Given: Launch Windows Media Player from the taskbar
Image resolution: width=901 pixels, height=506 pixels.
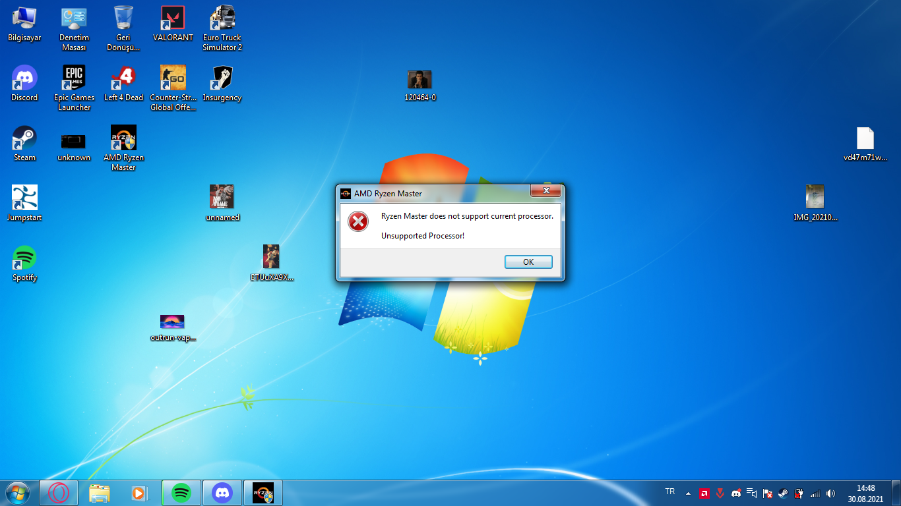Looking at the screenshot, I should (140, 493).
